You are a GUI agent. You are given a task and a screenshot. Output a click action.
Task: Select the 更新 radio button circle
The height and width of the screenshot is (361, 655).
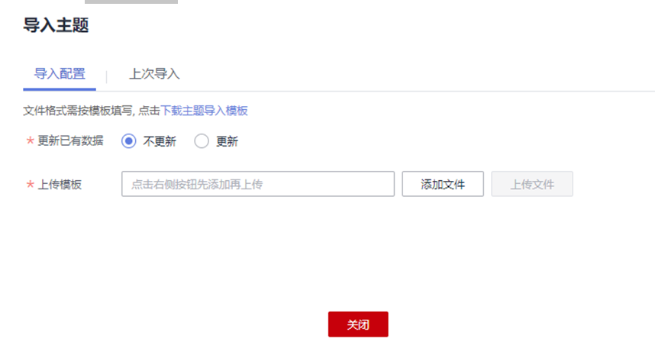click(202, 141)
